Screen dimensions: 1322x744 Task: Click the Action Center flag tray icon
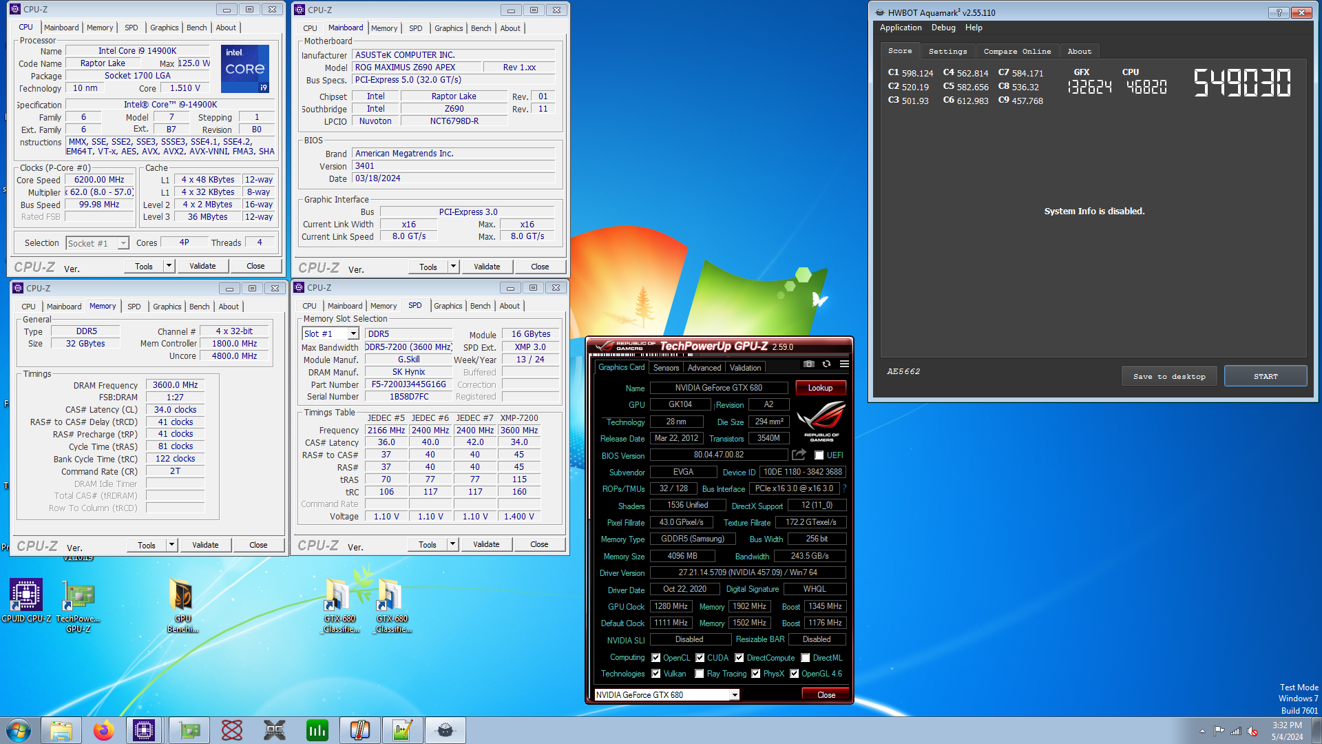pos(1219,731)
